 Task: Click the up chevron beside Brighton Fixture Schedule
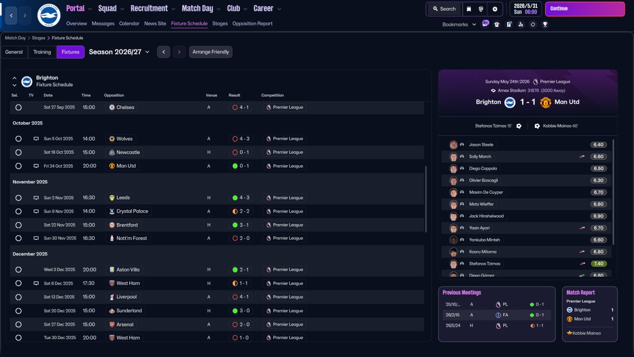point(14,78)
